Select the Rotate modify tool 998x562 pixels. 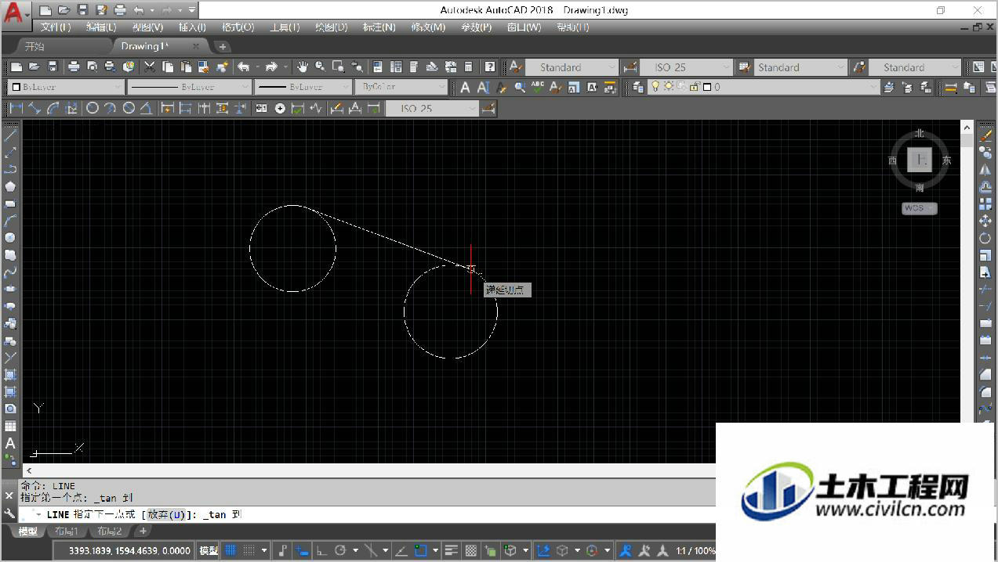point(985,238)
